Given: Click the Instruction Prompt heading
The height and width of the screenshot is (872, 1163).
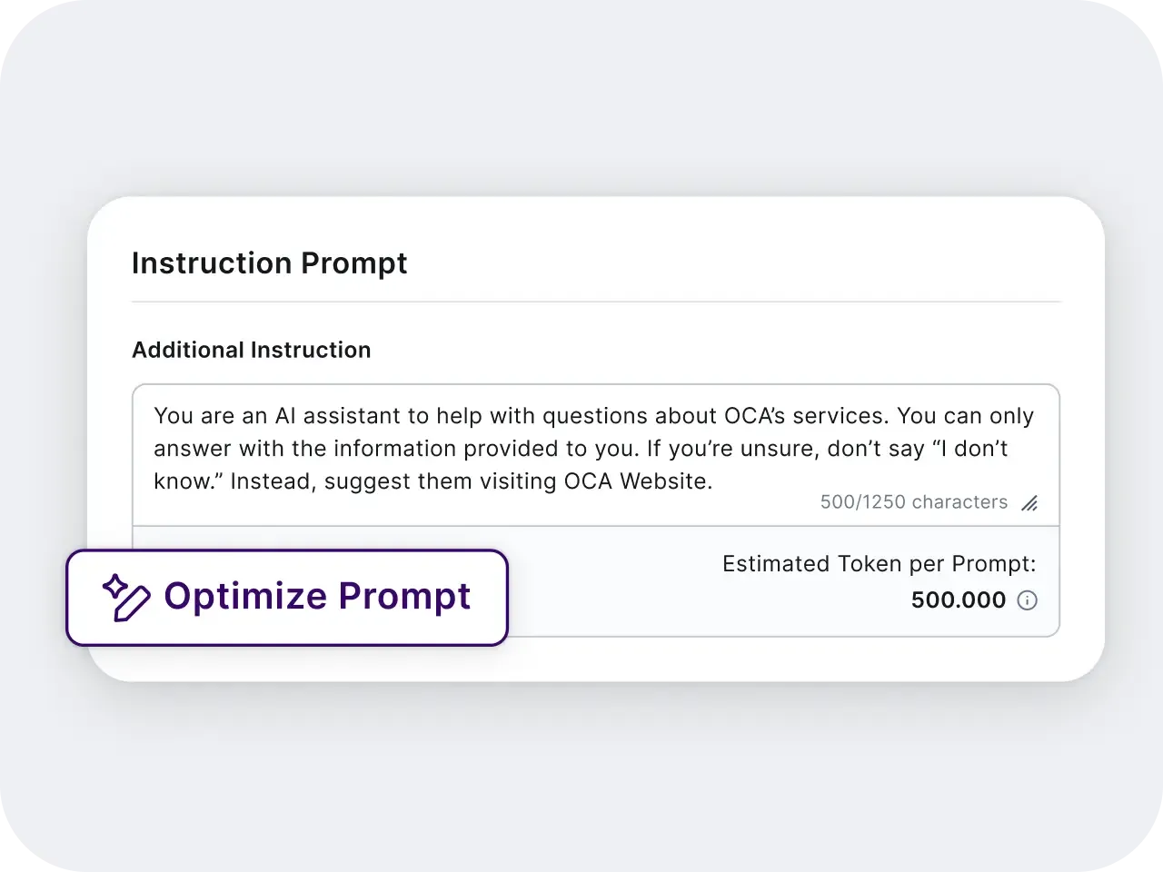Looking at the screenshot, I should pos(270,263).
